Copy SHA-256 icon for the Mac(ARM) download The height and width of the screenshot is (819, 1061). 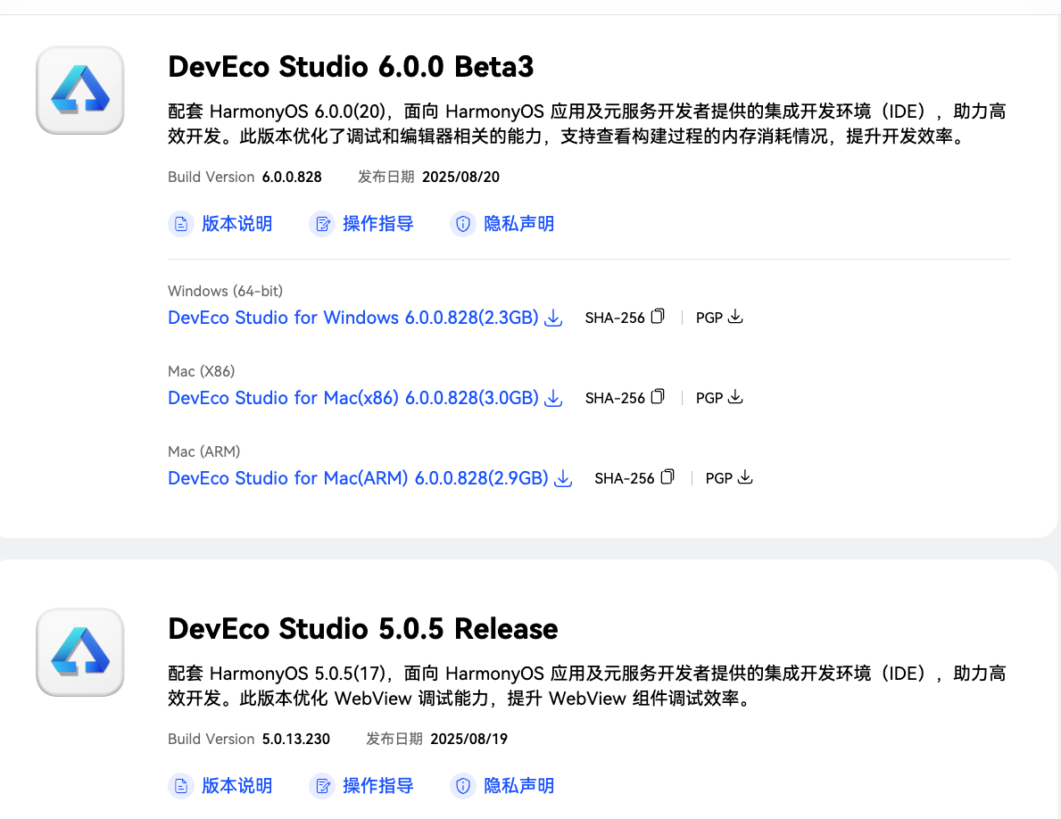point(667,477)
